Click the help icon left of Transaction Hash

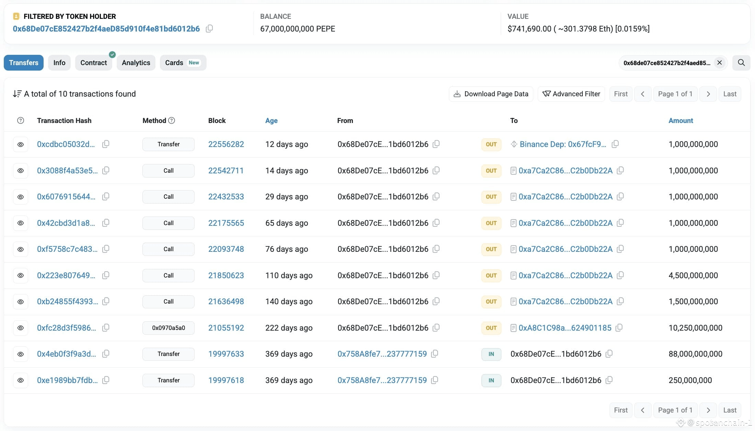coord(21,121)
